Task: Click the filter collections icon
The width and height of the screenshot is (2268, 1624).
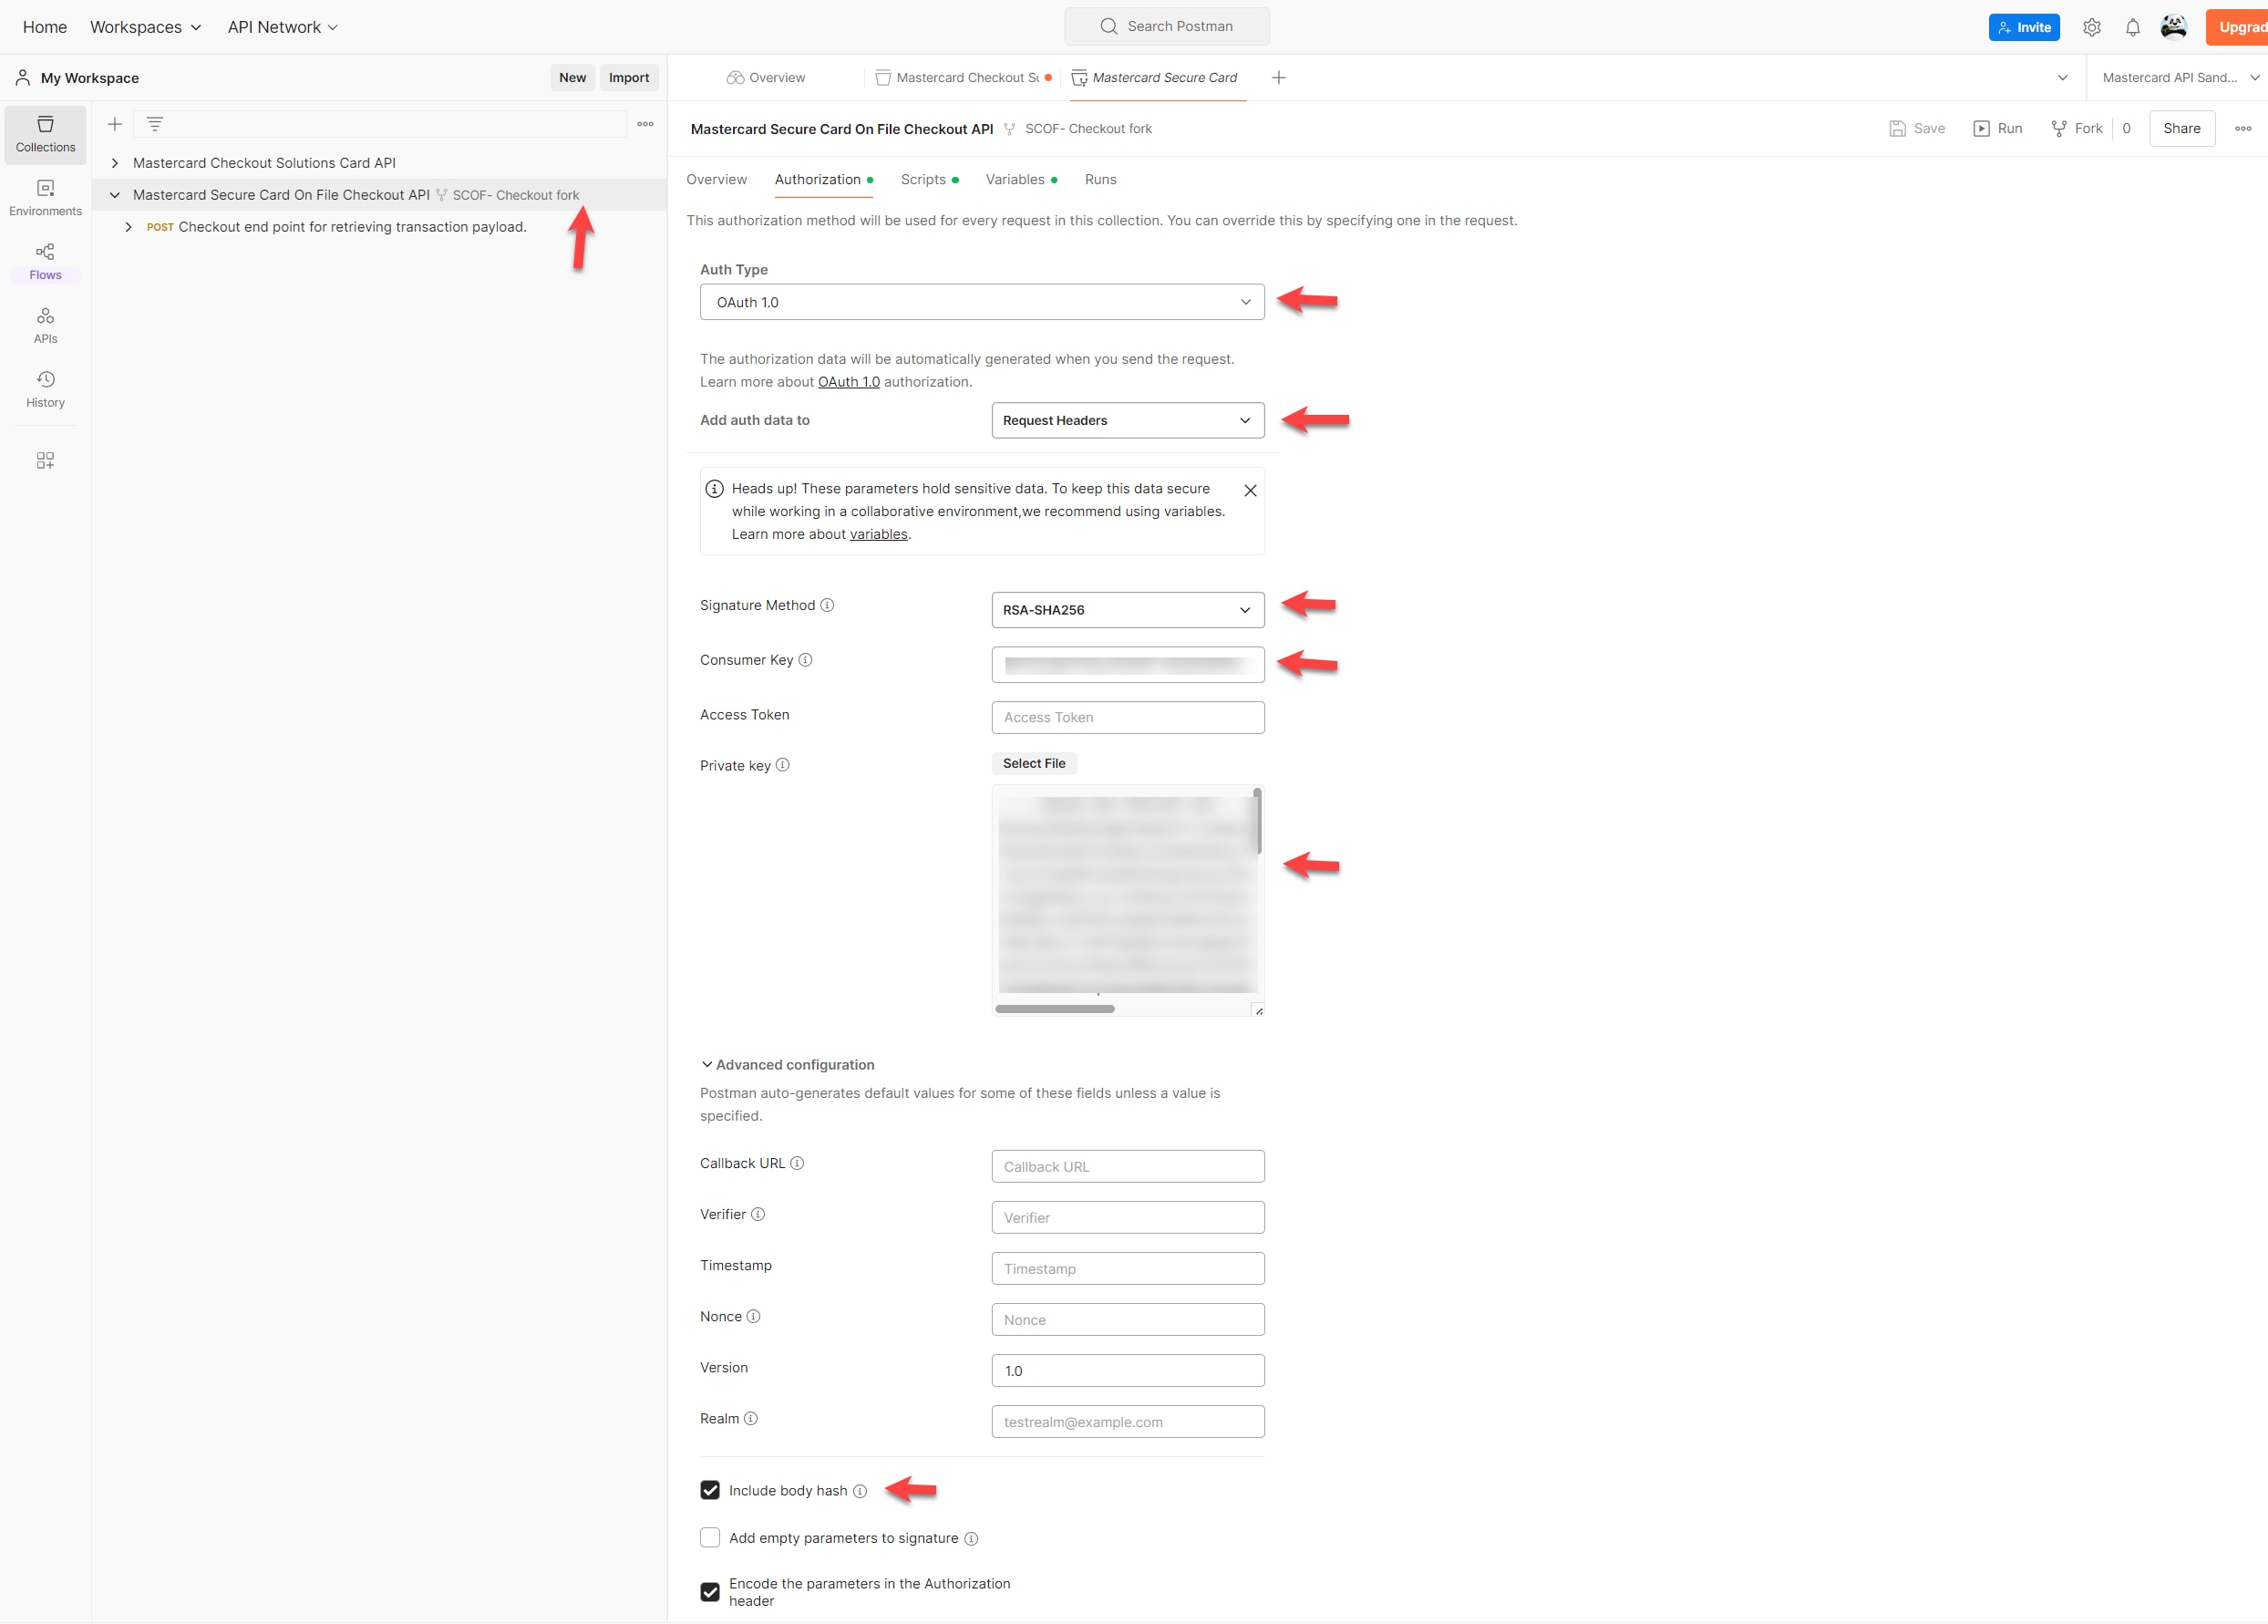Action: click(x=155, y=124)
